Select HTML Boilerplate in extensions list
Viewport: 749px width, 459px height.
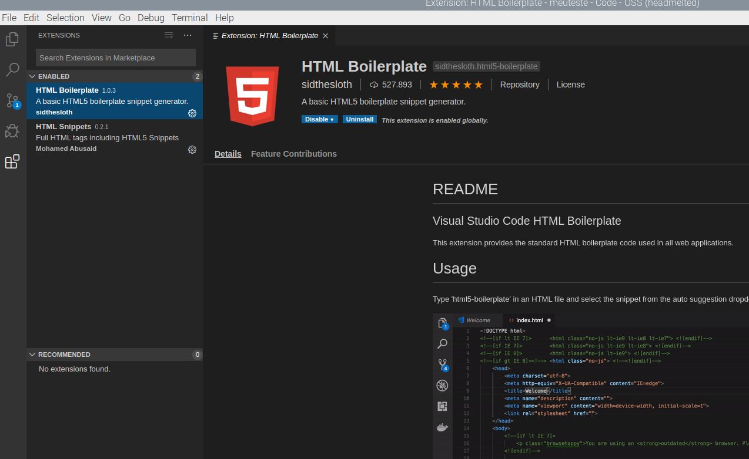point(115,101)
